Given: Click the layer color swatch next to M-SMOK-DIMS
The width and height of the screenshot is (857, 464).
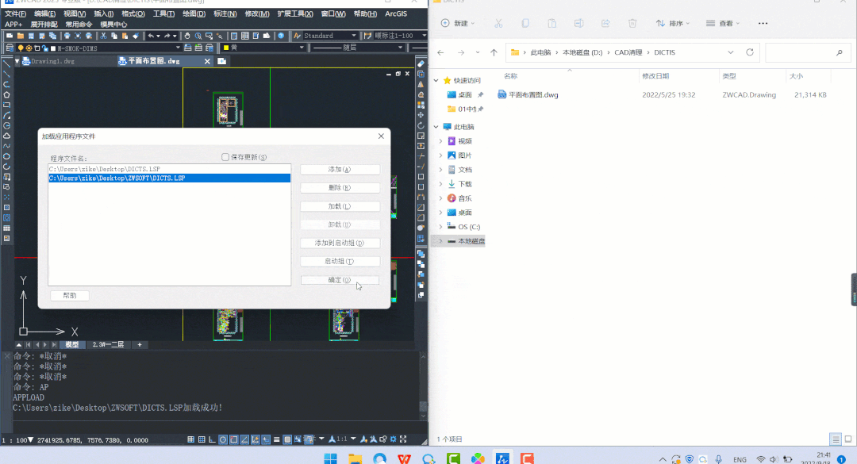Looking at the screenshot, I should 53,48.
